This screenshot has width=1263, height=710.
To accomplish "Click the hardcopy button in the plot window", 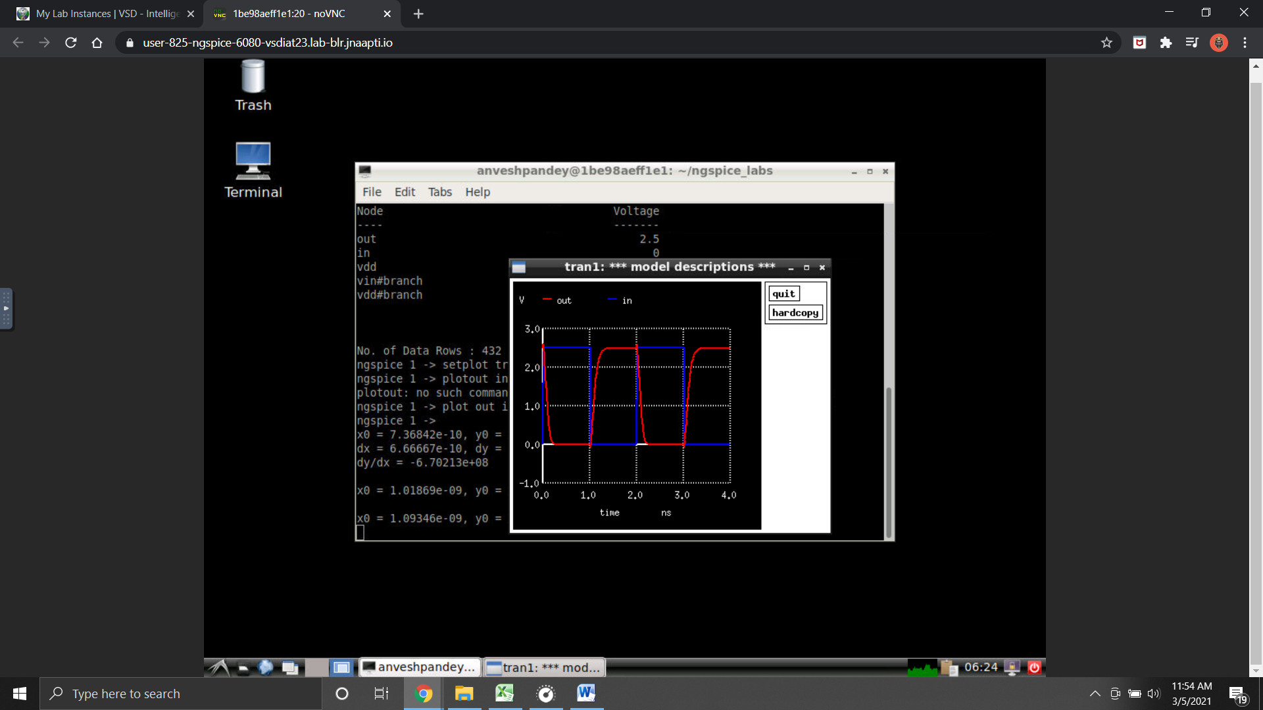I will click(795, 313).
